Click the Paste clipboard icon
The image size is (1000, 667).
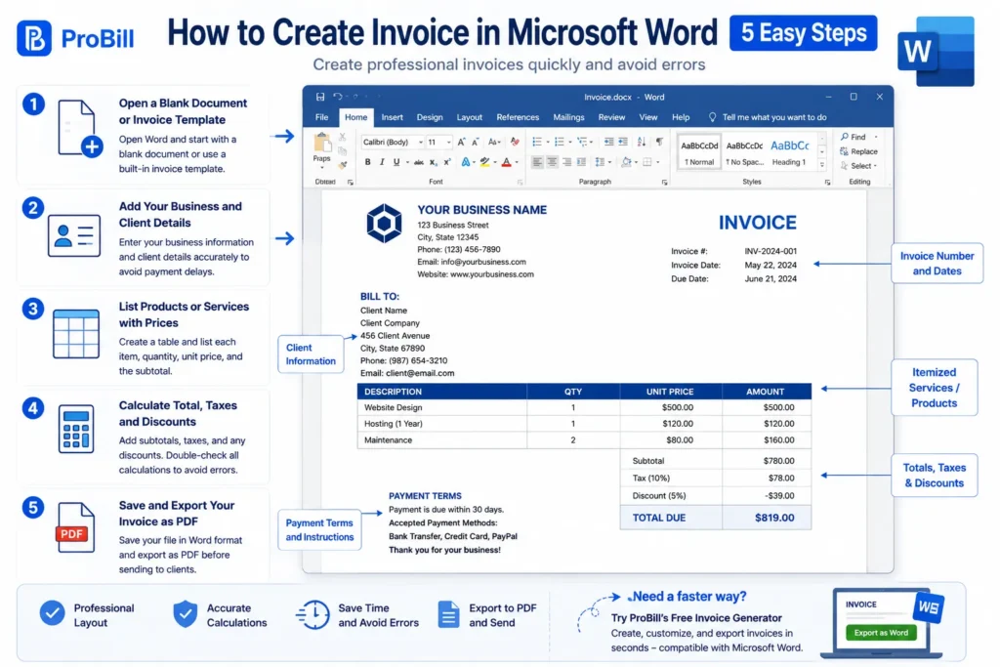pos(322,143)
